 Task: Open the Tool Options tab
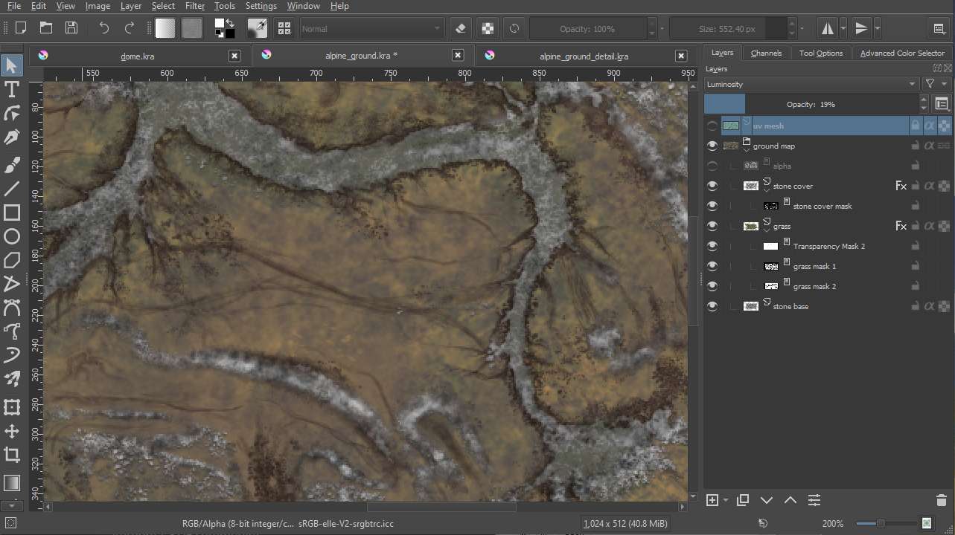(821, 53)
